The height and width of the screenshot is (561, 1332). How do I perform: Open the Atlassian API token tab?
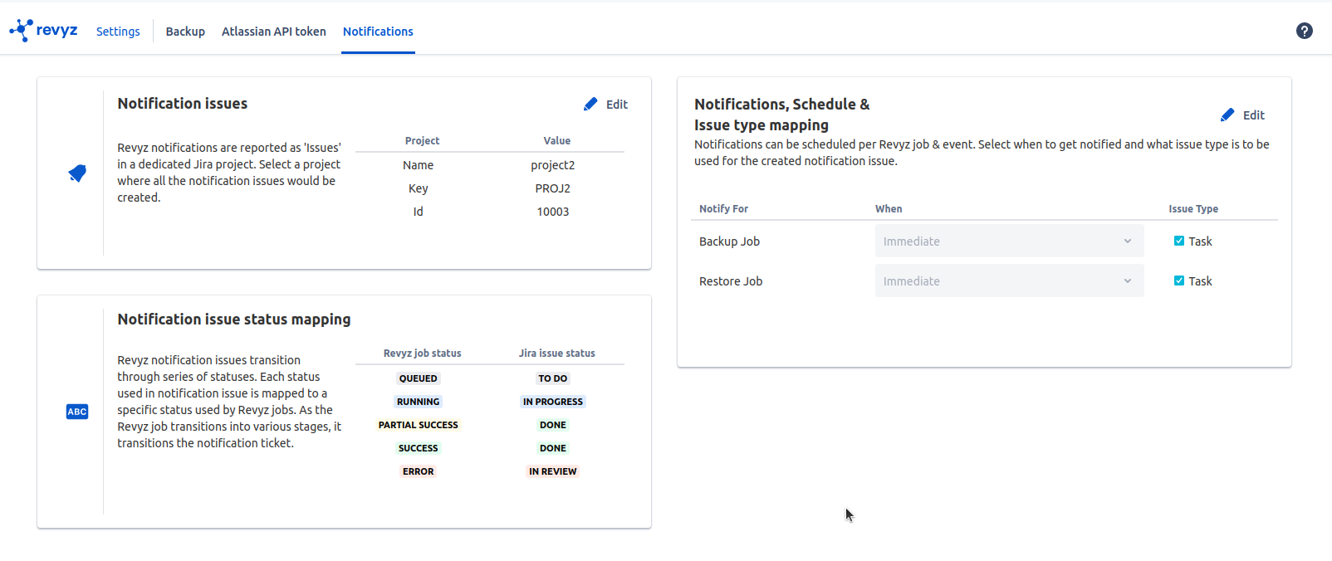click(273, 32)
